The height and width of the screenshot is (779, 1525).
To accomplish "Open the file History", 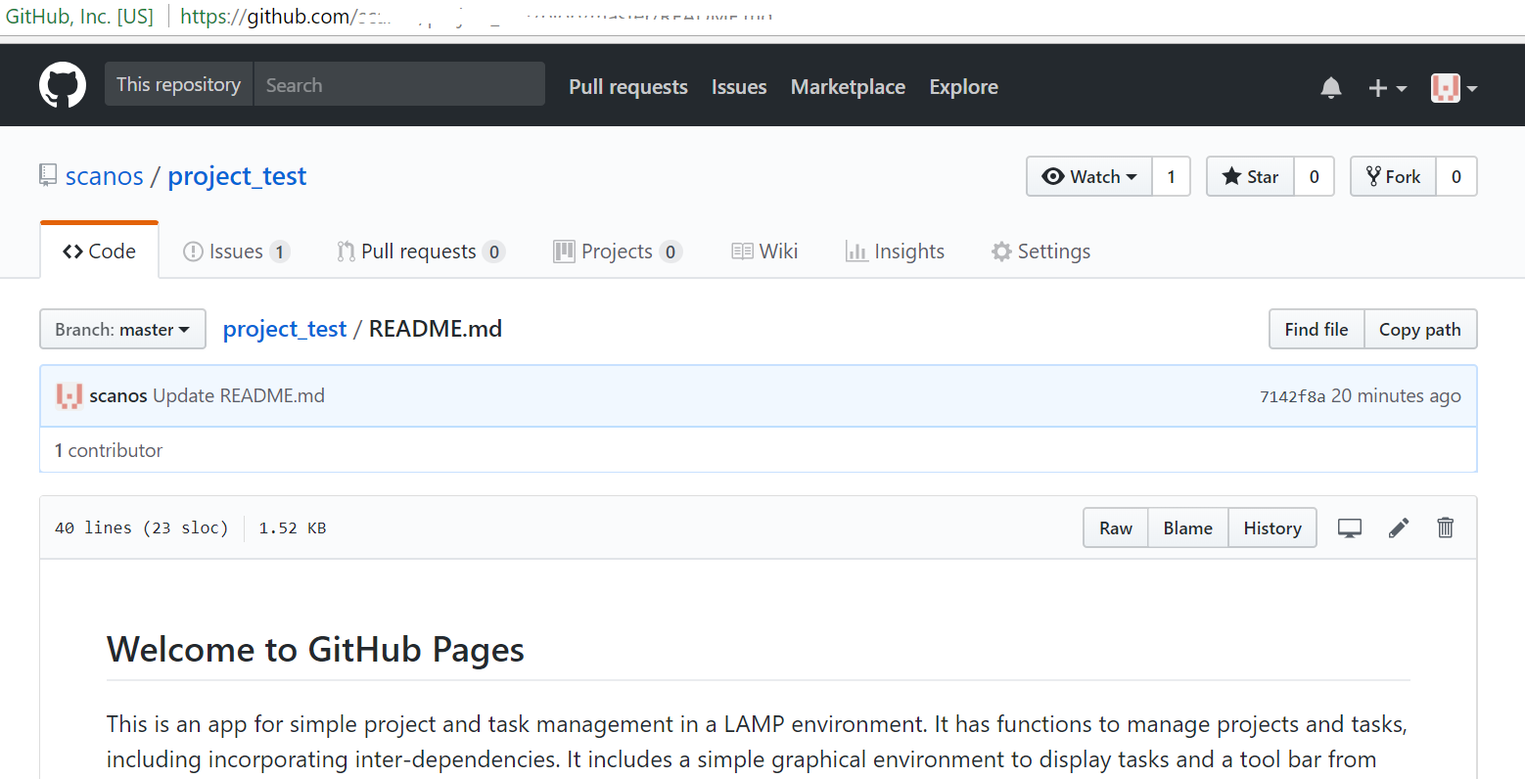I will coord(1272,527).
